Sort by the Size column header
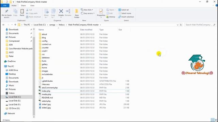Viewport: 218px width, 122px height. click(120, 29)
